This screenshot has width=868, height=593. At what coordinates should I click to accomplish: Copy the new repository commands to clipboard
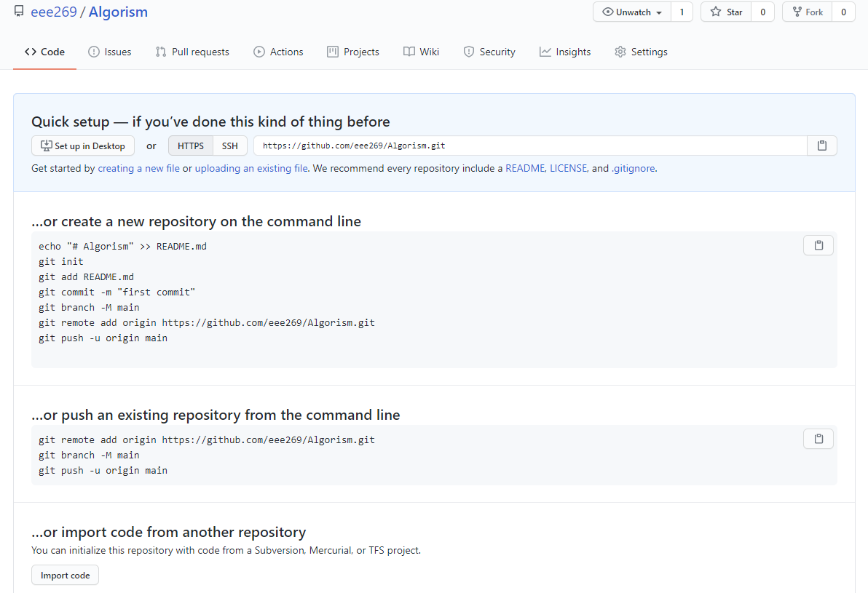coord(818,246)
